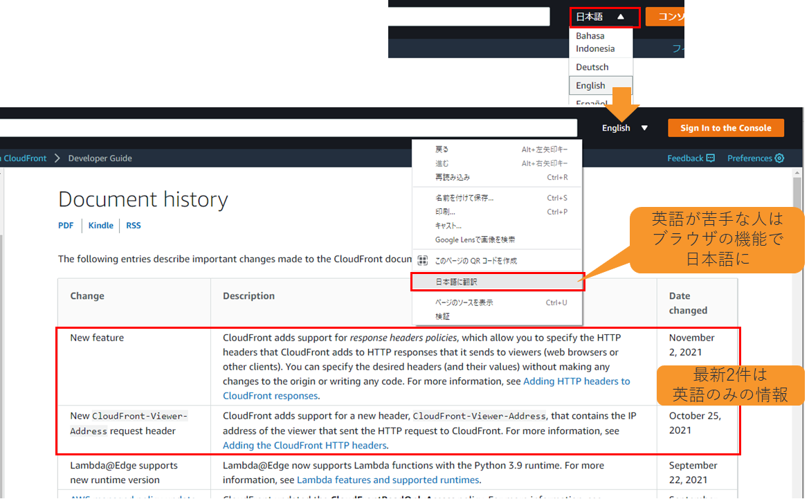Click Sign In to the Console button
Viewport: 809px width, 499px height.
pos(725,128)
